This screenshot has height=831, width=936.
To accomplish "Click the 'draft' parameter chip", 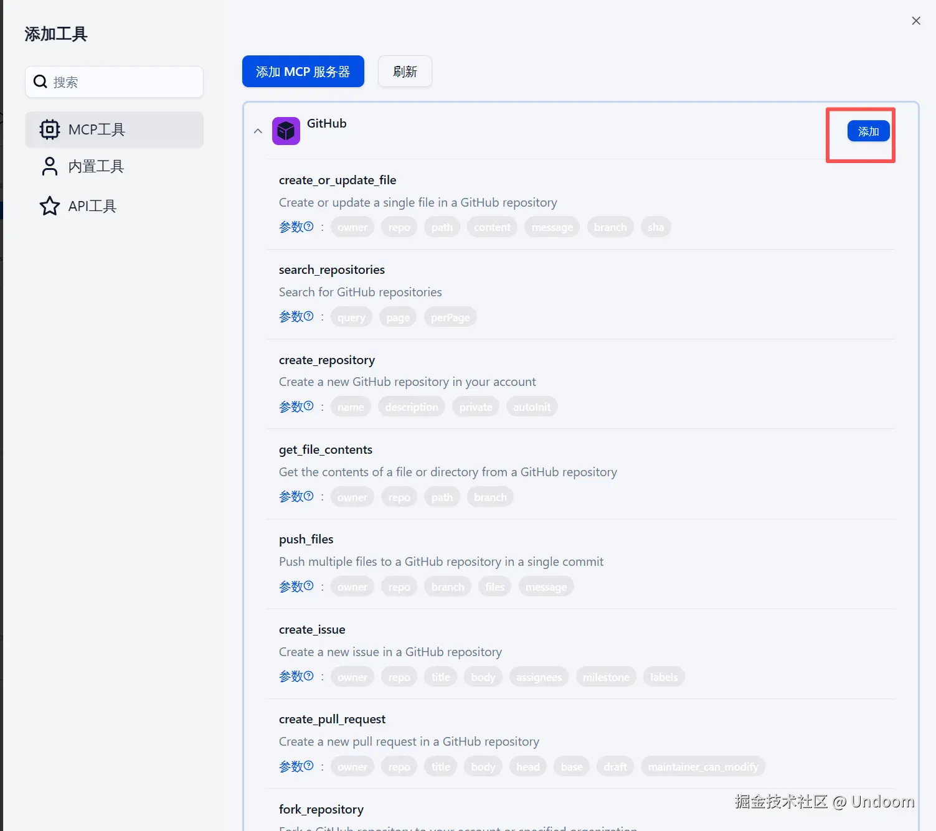I will point(615,766).
